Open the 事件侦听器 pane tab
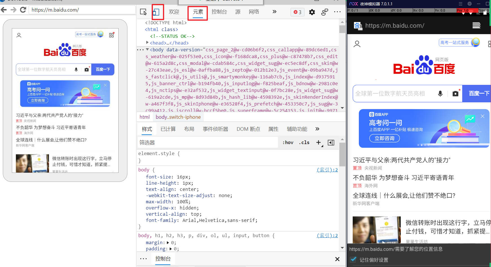This screenshot has width=491, height=267. tap(216, 129)
